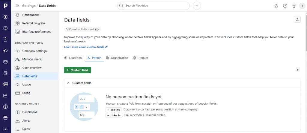
Task: Click the green Custom field button
Action: (78, 70)
